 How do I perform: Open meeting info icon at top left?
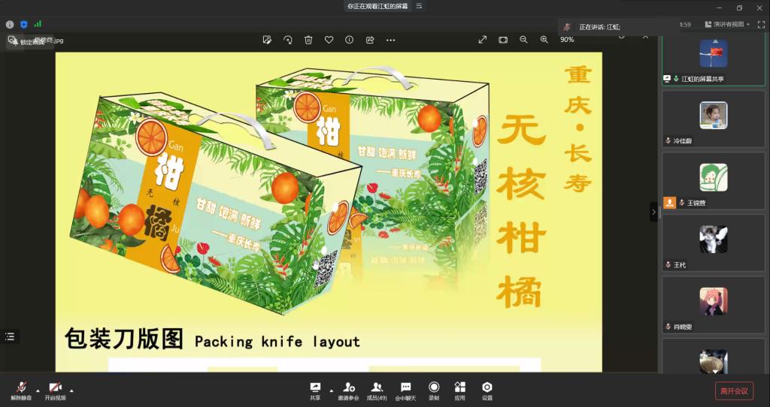tap(10, 25)
